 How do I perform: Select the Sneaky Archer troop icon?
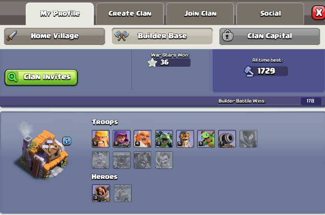(x=122, y=139)
